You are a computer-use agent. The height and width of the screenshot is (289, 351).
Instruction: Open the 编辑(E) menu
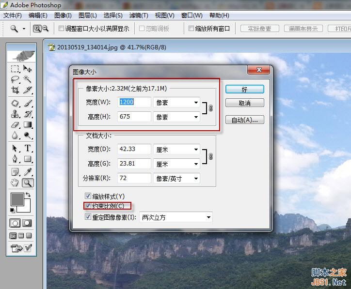pyautogui.click(x=38, y=15)
